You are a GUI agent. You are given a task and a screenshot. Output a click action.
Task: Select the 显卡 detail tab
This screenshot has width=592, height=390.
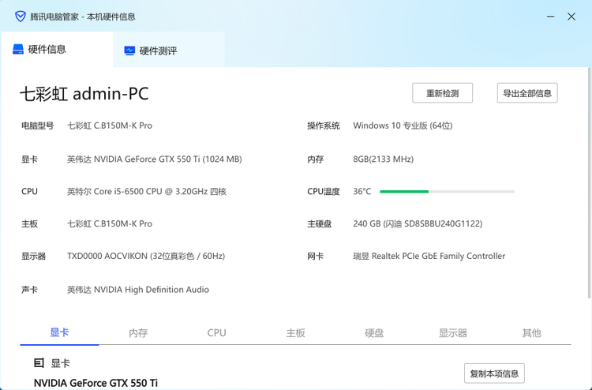click(x=59, y=332)
